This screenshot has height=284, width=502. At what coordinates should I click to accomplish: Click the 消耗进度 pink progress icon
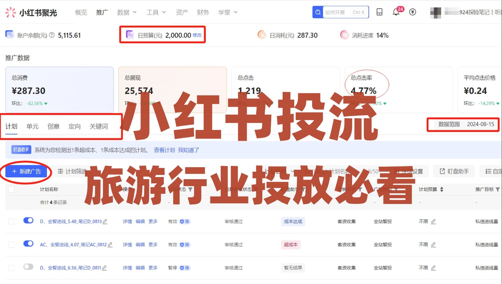(x=344, y=35)
